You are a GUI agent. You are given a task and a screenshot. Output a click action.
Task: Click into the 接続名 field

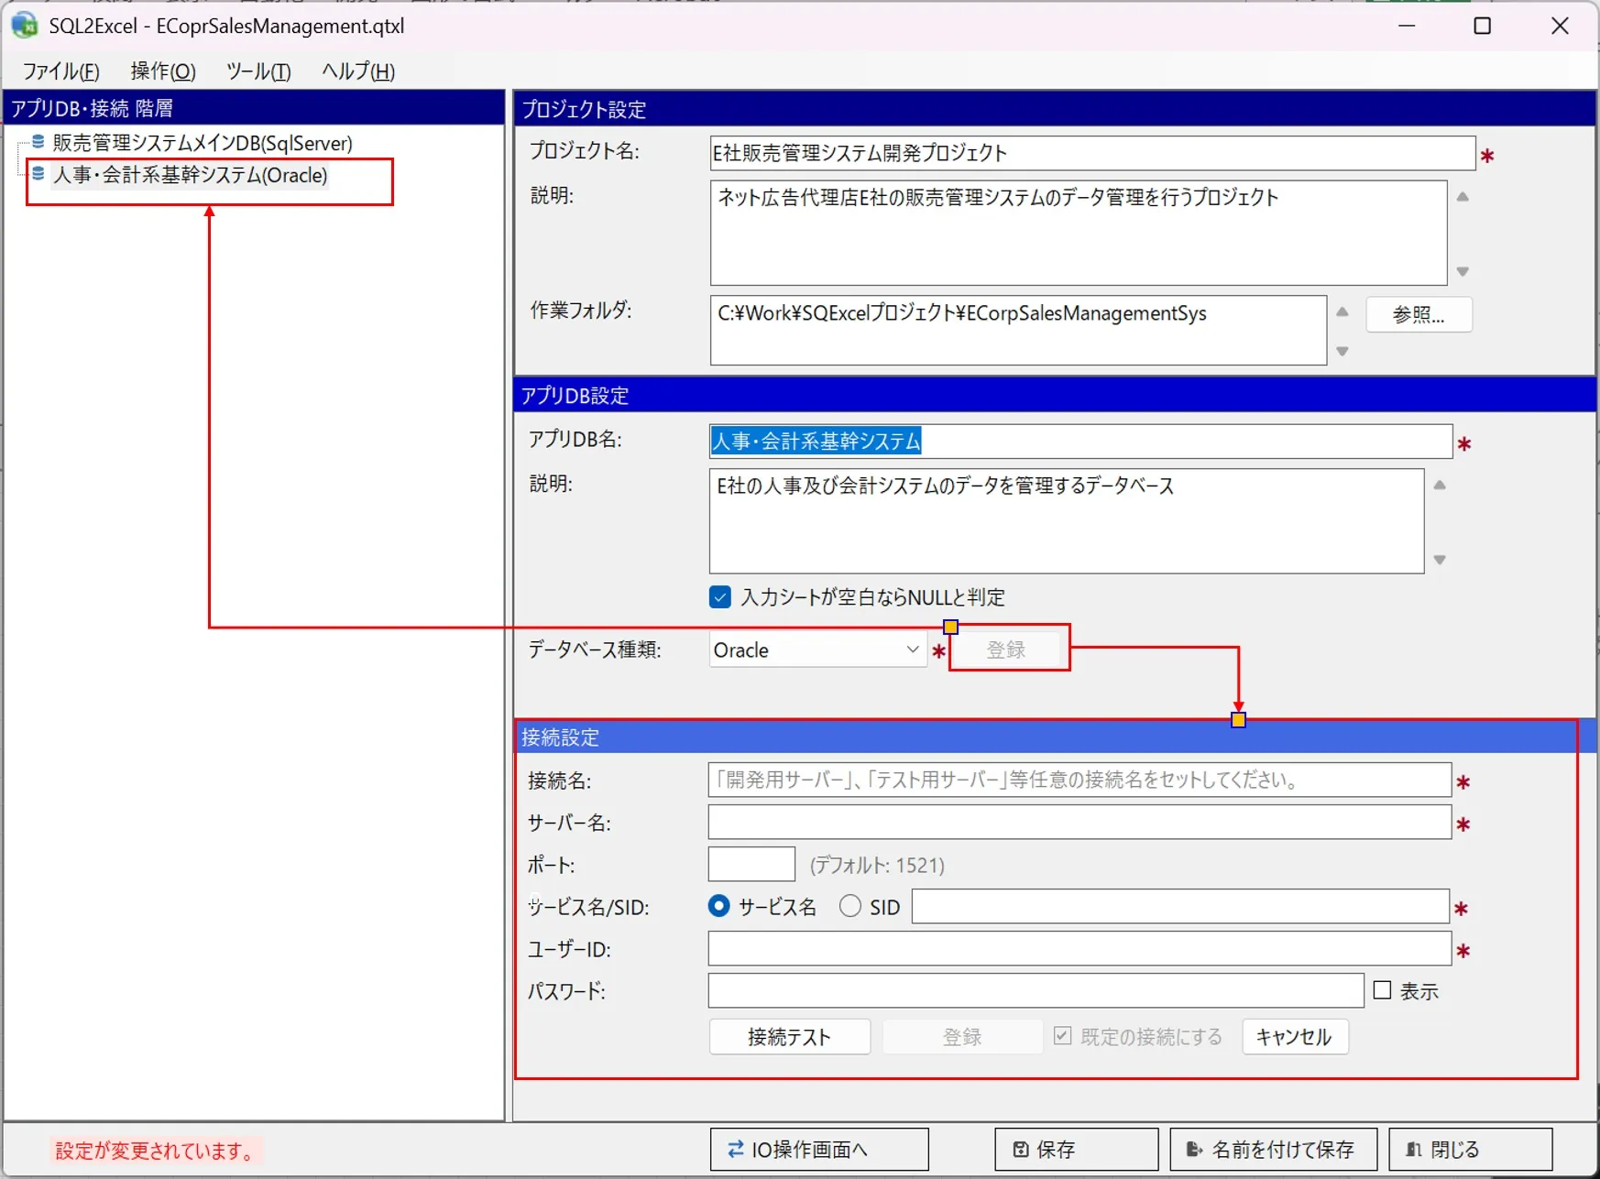(1079, 781)
